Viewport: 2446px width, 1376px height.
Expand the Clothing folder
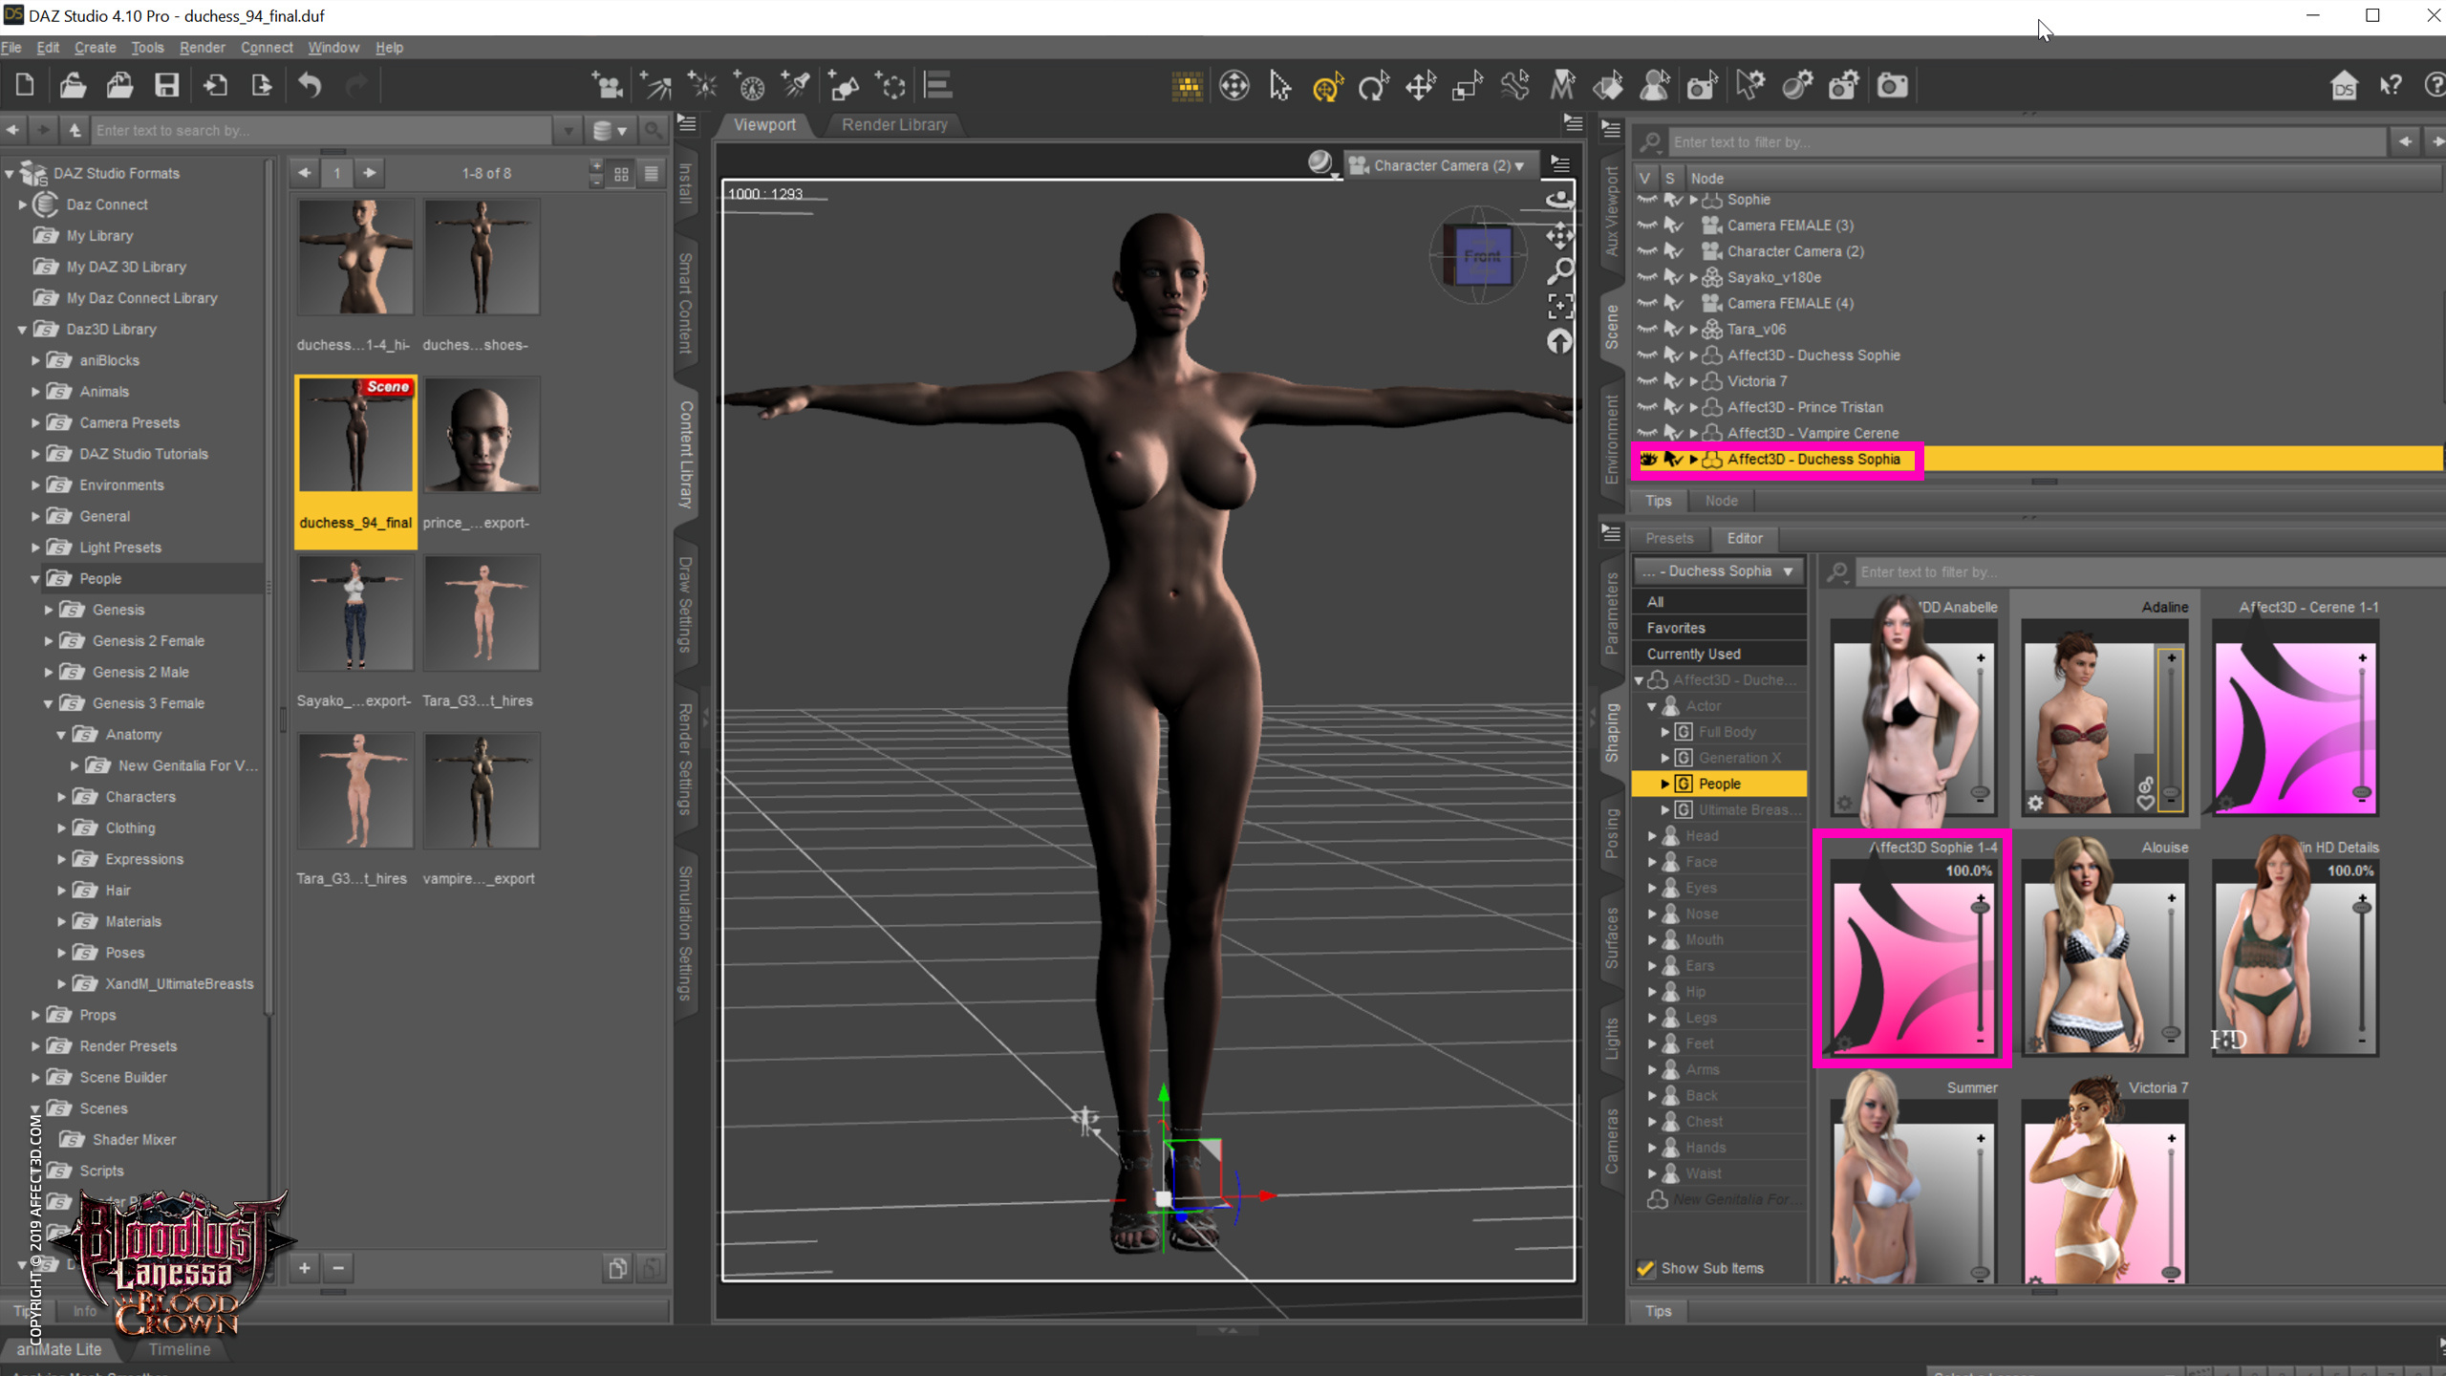coord(62,828)
